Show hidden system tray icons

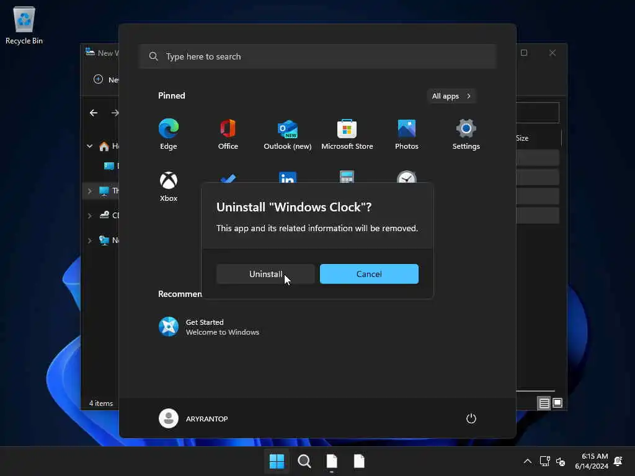pos(527,461)
